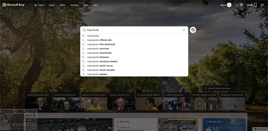Open the Rewards trophy icon
Screen dimensions: 268x131
(x=241, y=5)
